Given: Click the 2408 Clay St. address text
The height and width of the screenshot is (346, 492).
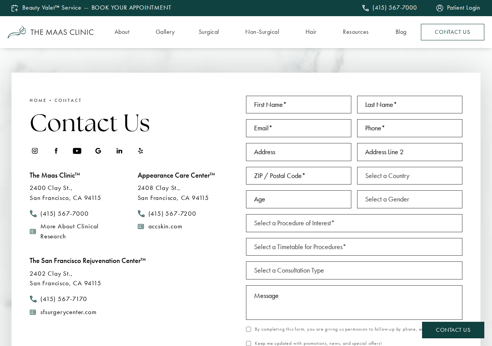Looking at the screenshot, I should pos(173,193).
